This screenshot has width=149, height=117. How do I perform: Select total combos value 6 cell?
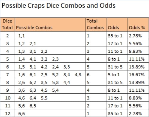coord(96,74)
